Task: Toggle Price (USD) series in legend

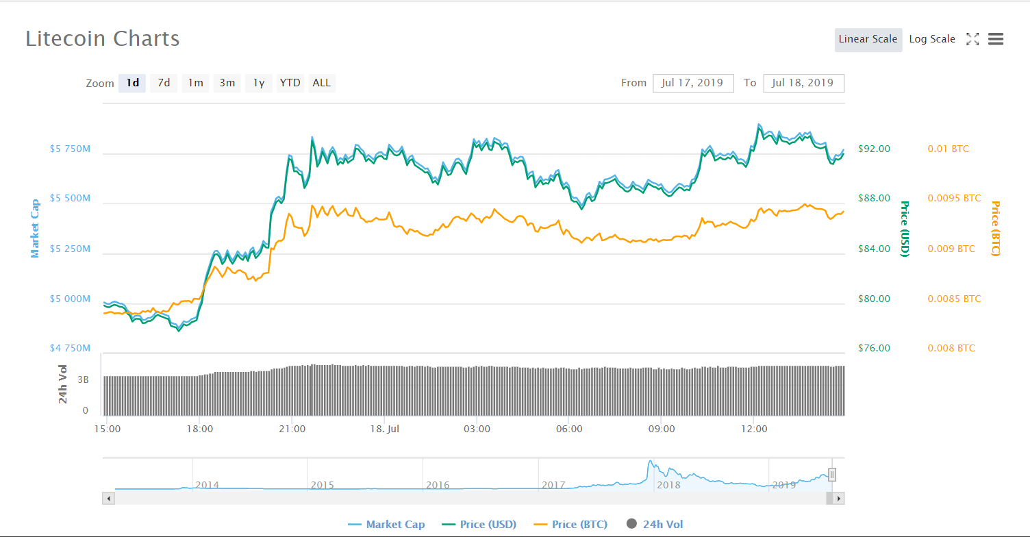Action: click(479, 525)
